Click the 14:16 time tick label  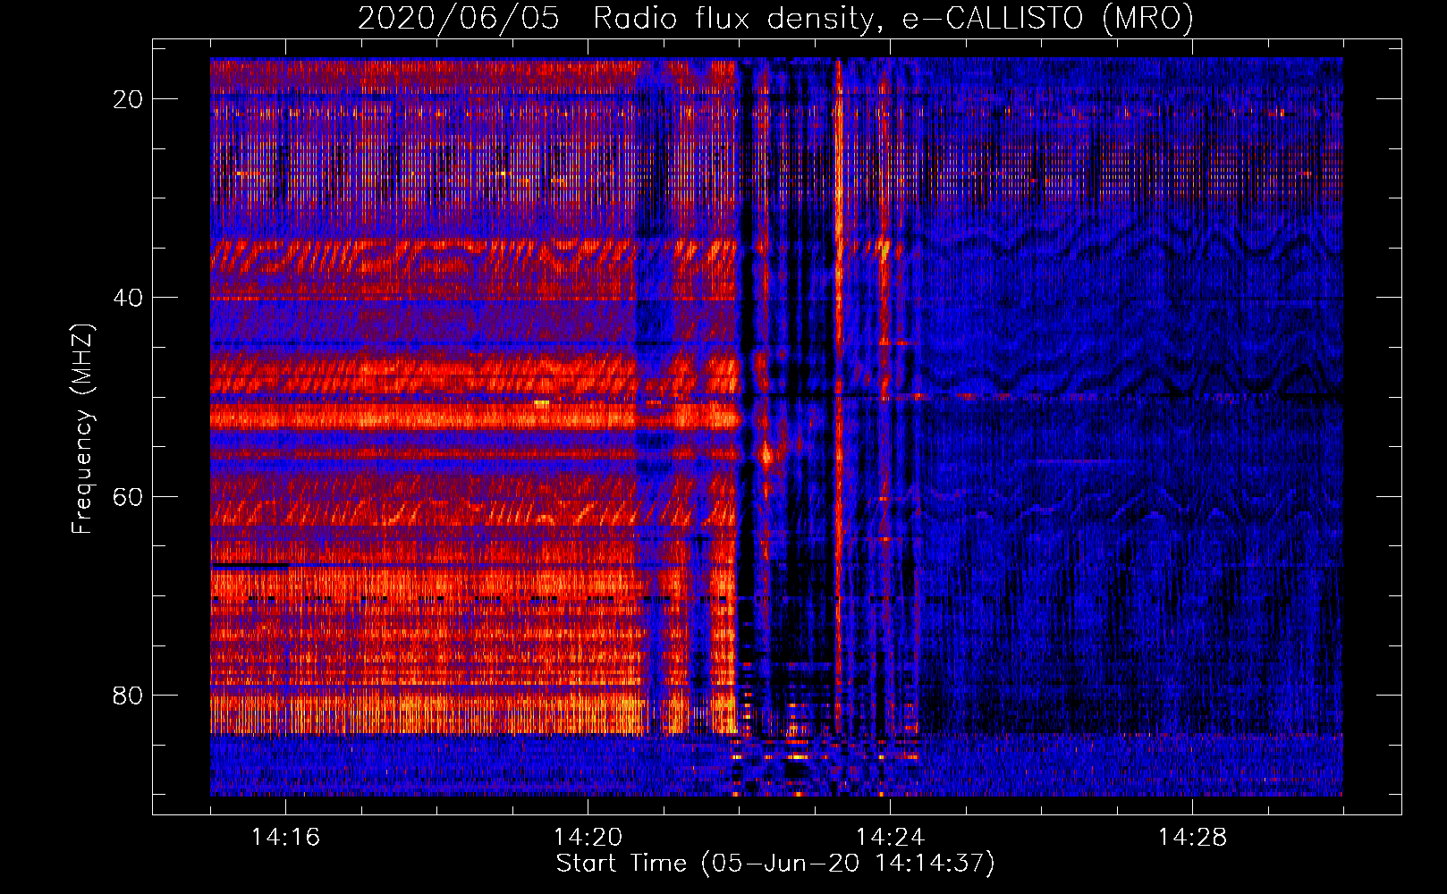pyautogui.click(x=285, y=837)
